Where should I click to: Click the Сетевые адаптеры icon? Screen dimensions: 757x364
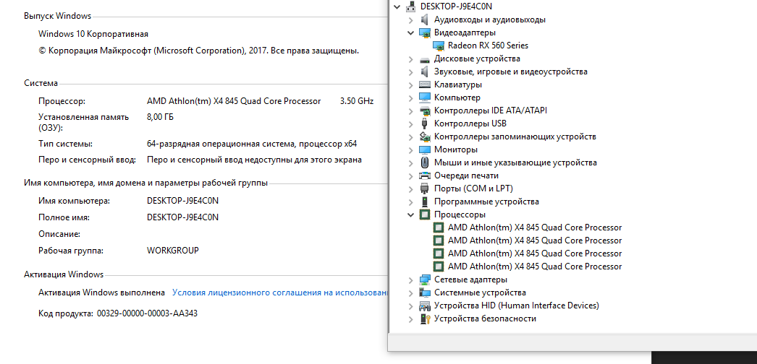pyautogui.click(x=425, y=279)
